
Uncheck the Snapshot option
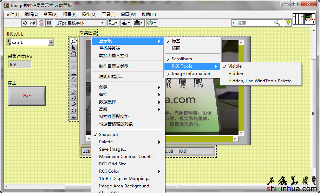(109, 135)
